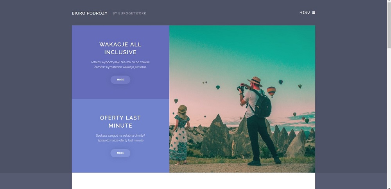Click the photographer's straw hat
The image size is (391, 189).
pos(255,81)
